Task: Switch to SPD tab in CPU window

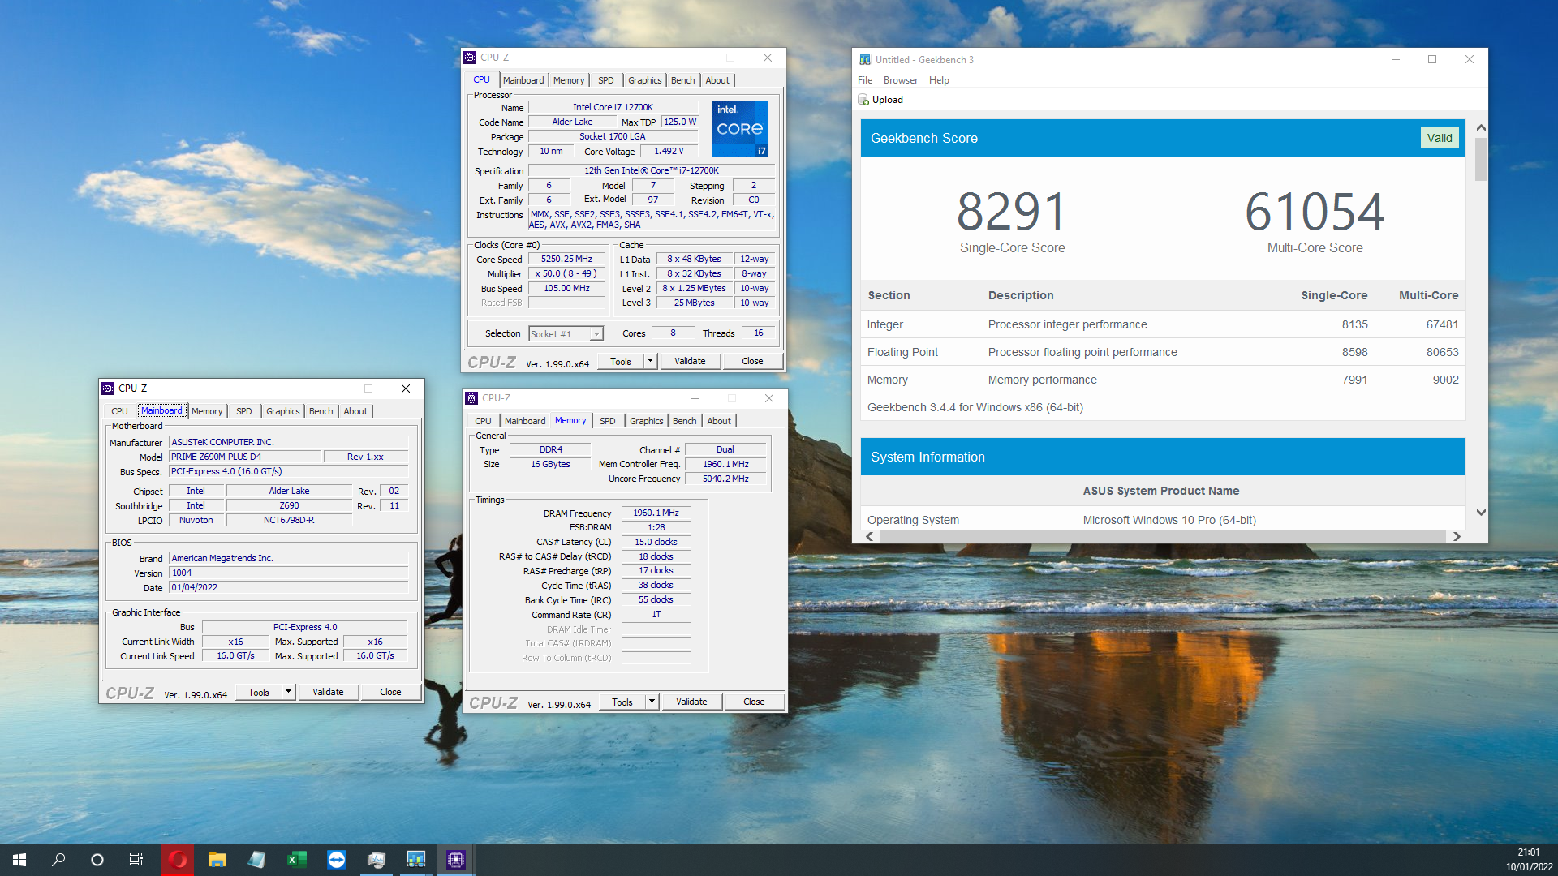Action: click(x=606, y=80)
